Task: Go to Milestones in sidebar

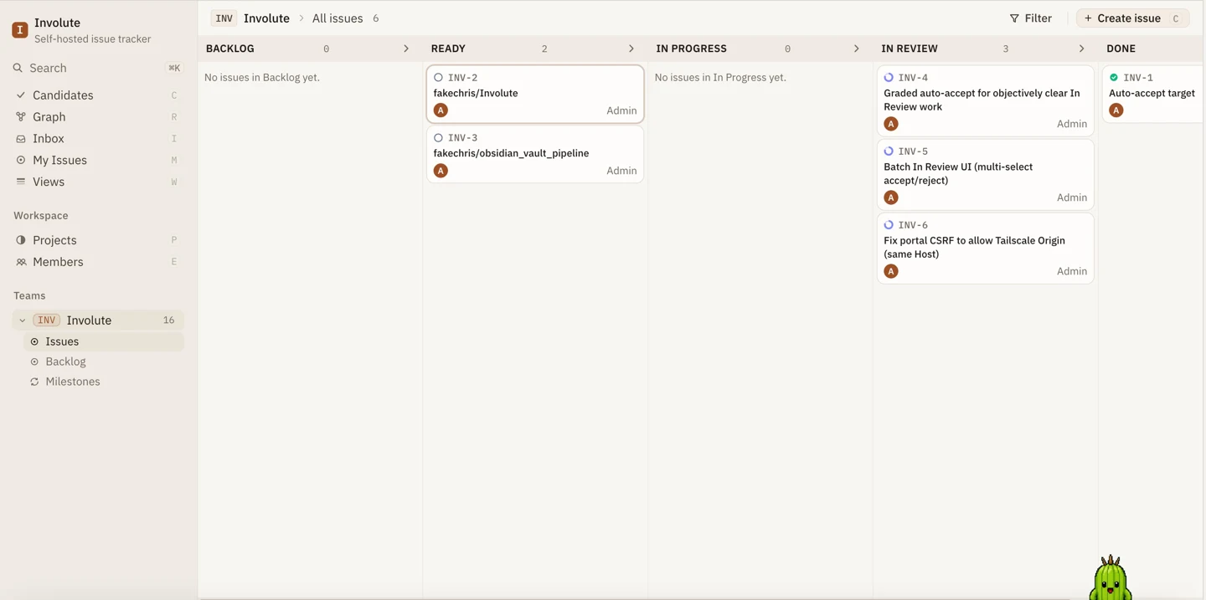Action: tap(104, 382)
